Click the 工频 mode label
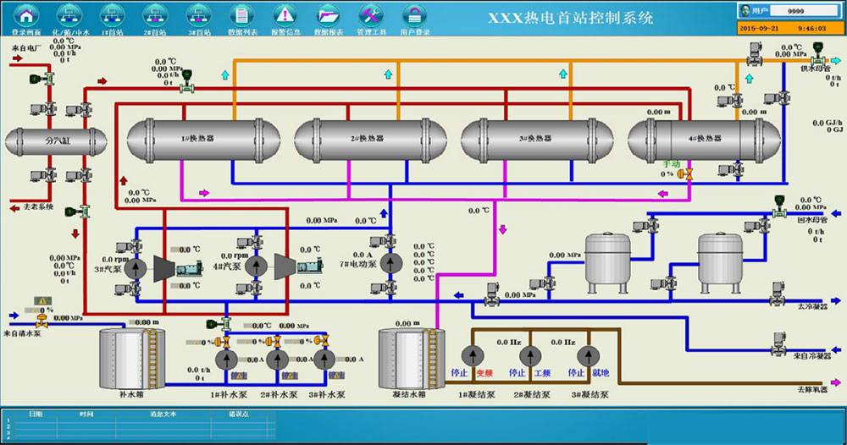The image size is (847, 445). [x=542, y=373]
